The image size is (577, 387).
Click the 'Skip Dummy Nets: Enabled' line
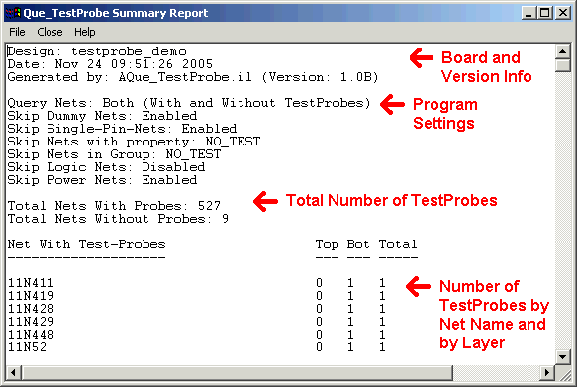[x=102, y=116]
